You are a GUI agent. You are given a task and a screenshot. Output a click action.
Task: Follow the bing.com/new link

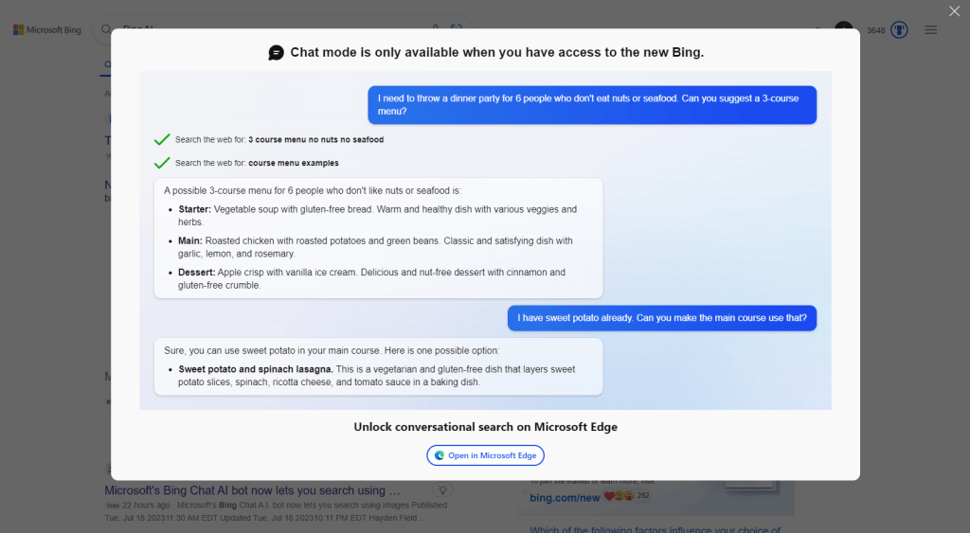click(x=565, y=497)
